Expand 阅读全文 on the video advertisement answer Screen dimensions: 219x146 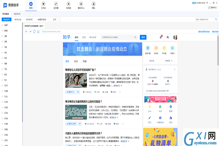tap(118, 86)
